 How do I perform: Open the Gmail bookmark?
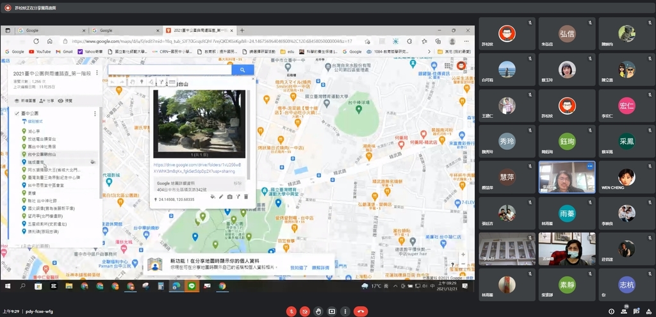[x=65, y=52]
